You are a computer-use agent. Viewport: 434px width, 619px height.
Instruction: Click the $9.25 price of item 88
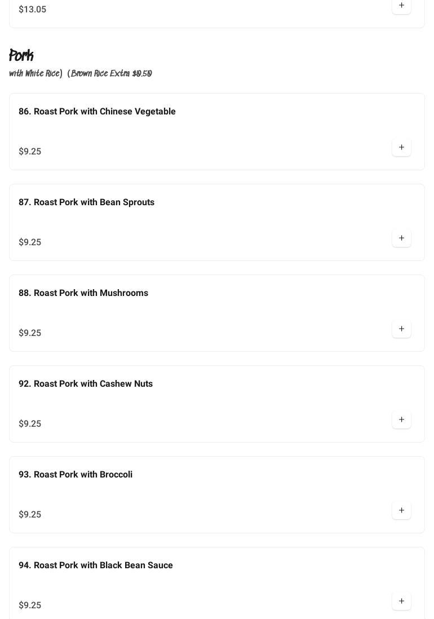30,333
